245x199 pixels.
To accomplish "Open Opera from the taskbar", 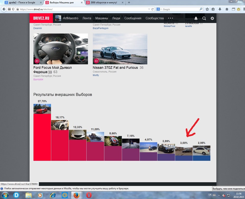I will click(x=89, y=195).
